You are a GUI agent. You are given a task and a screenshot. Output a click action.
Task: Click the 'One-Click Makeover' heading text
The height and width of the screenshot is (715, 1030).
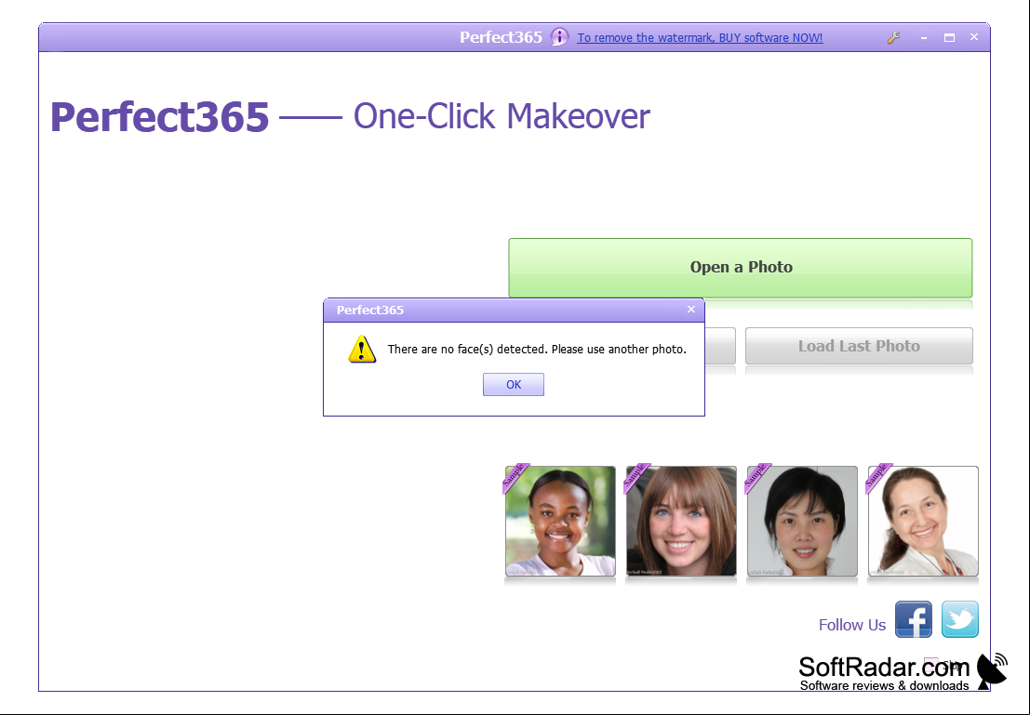click(x=502, y=116)
